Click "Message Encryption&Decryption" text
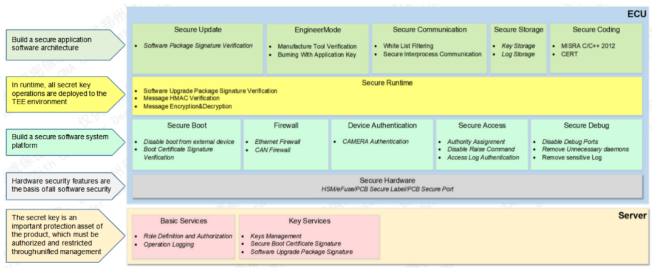This screenshot has width=656, height=271. (188, 107)
